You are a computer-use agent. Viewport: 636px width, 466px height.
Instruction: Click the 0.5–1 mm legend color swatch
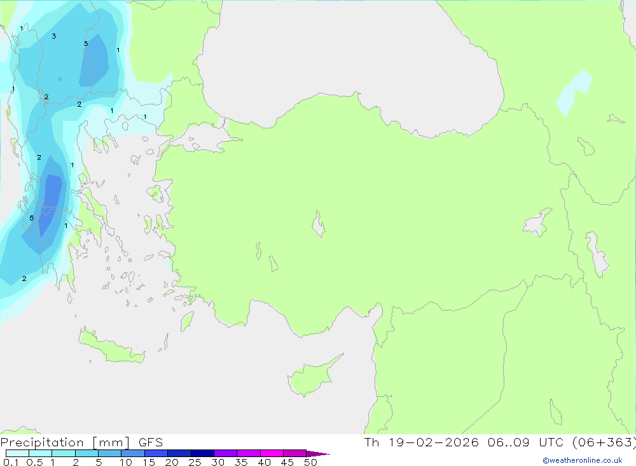(40, 453)
